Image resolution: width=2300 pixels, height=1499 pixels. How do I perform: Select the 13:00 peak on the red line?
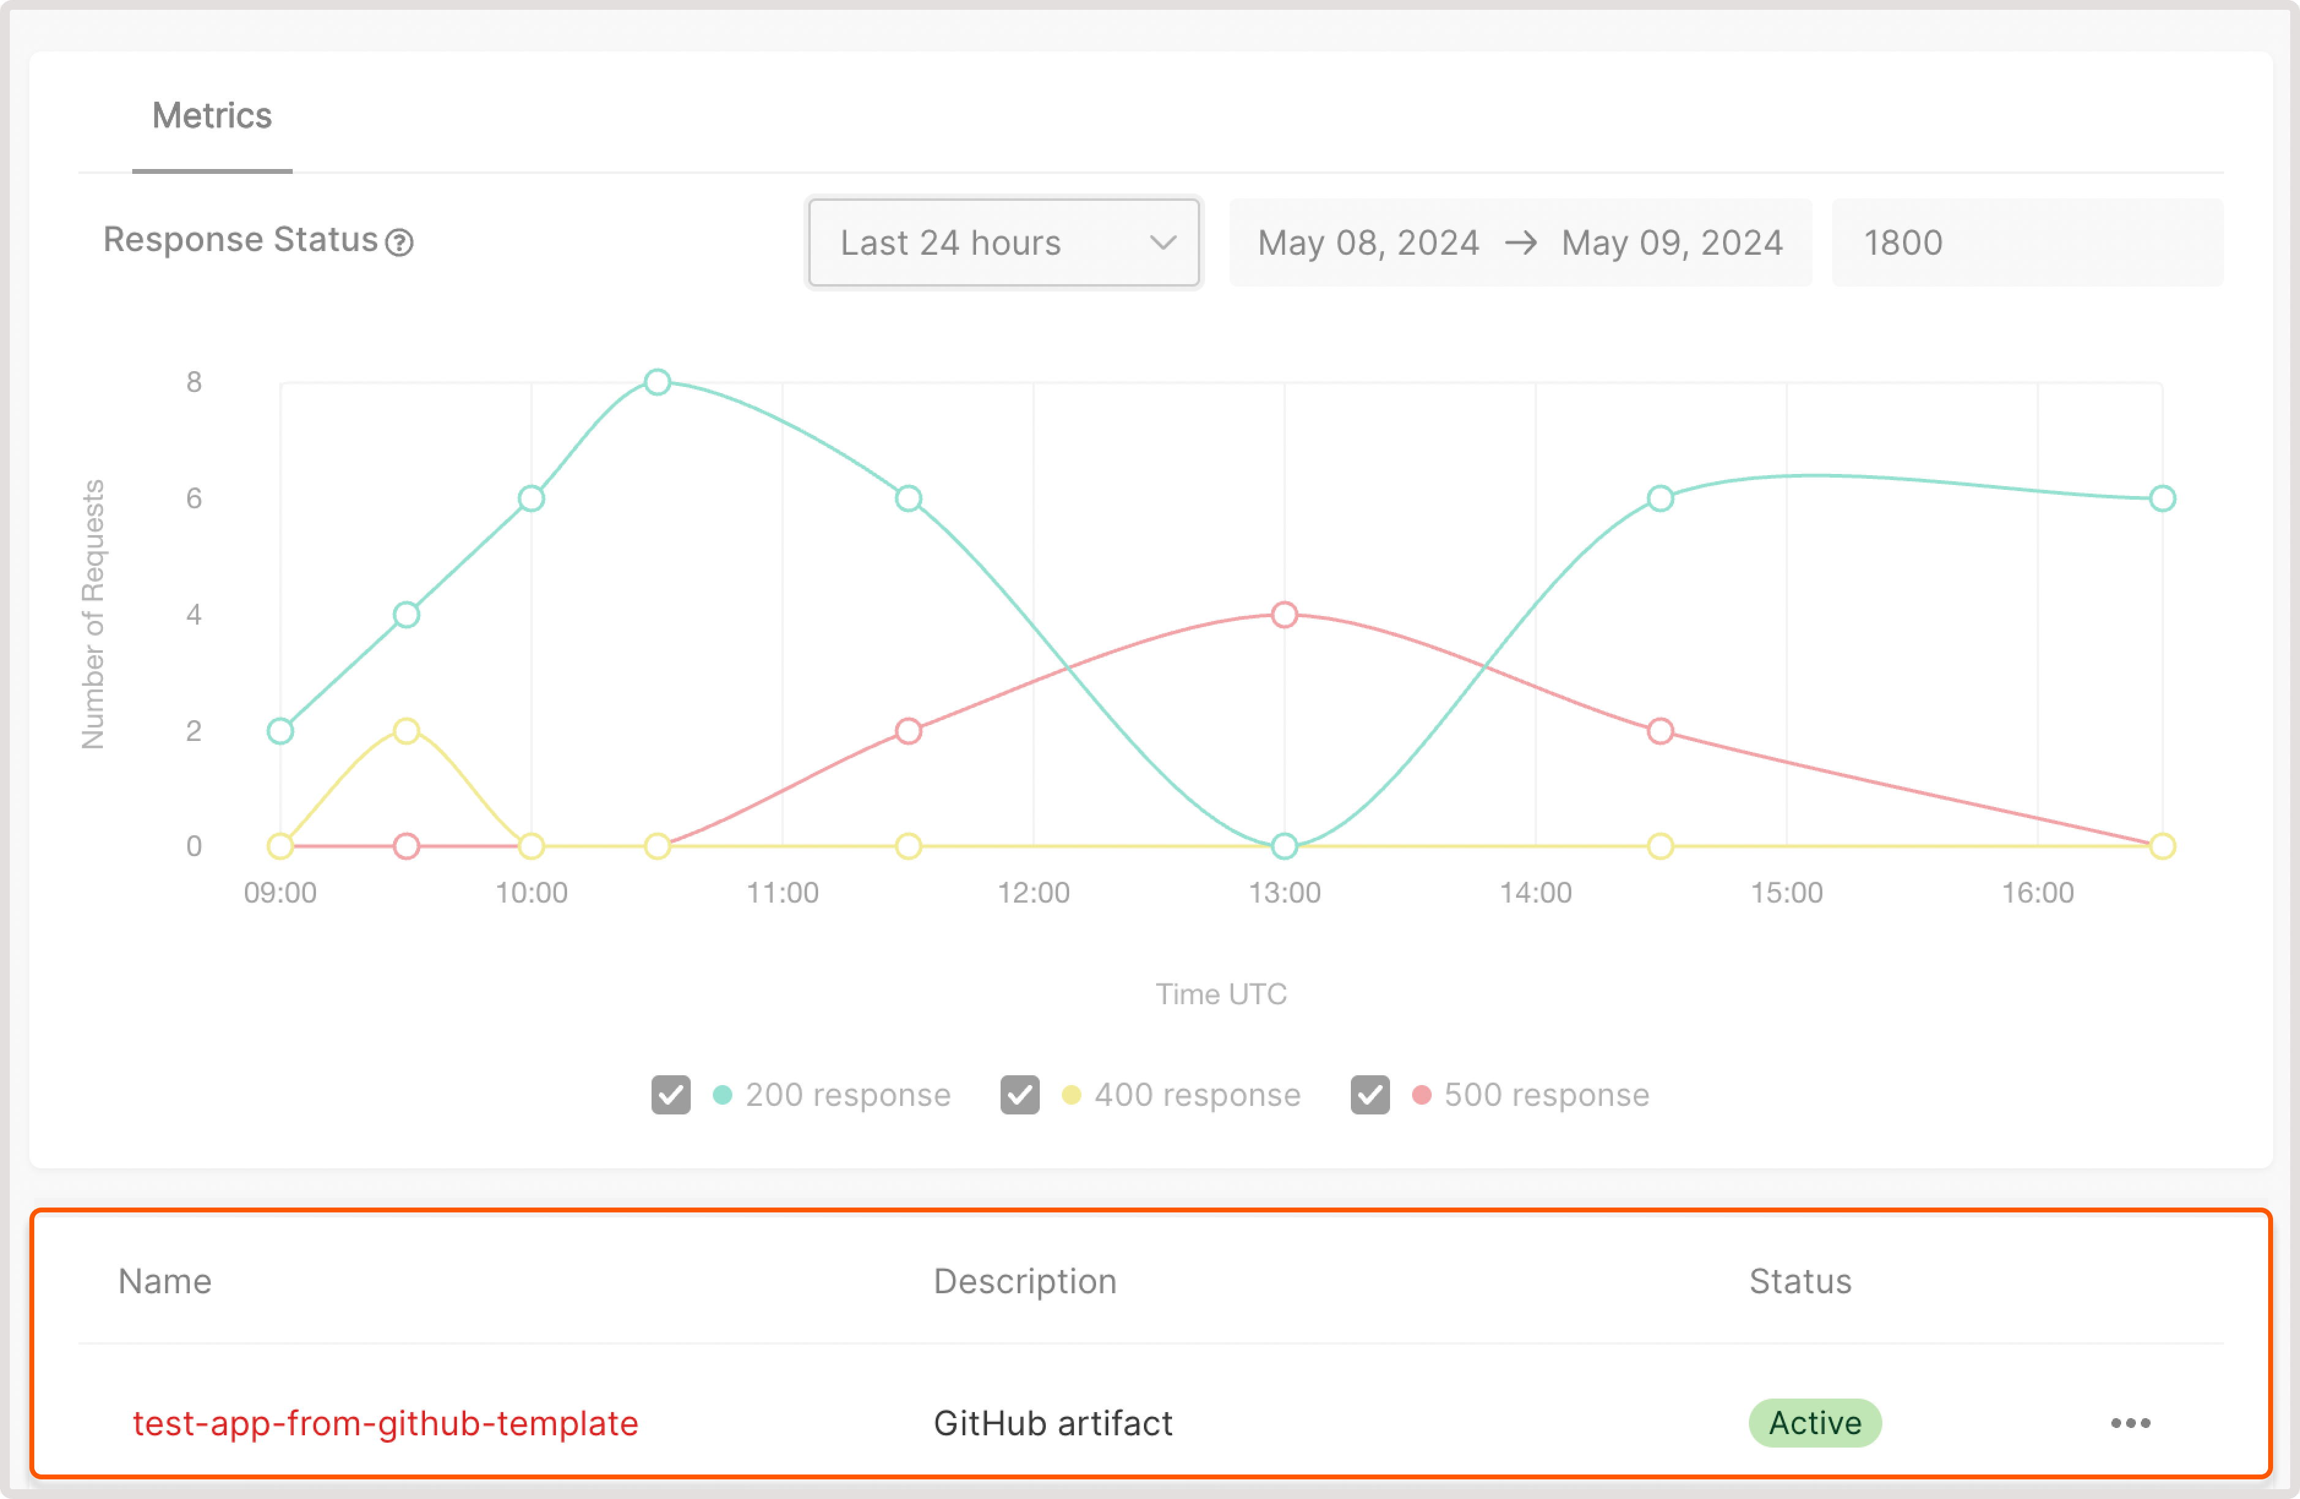(1284, 615)
